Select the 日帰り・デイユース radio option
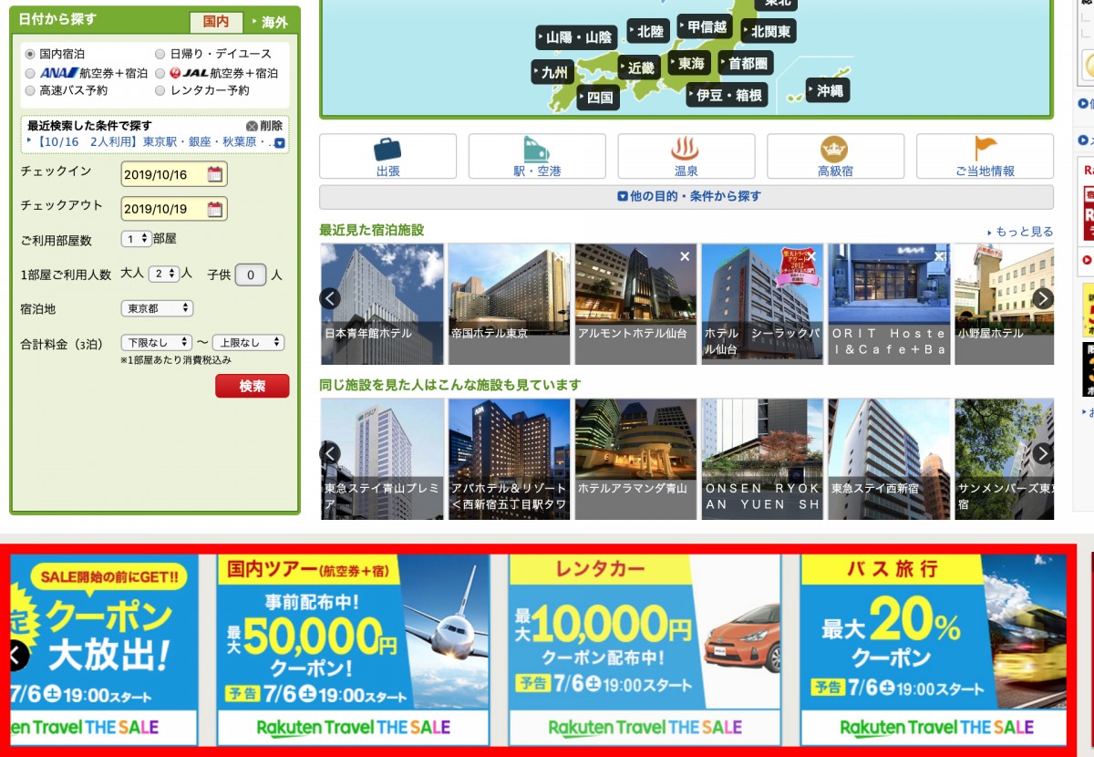The height and width of the screenshot is (757, 1094). point(160,55)
